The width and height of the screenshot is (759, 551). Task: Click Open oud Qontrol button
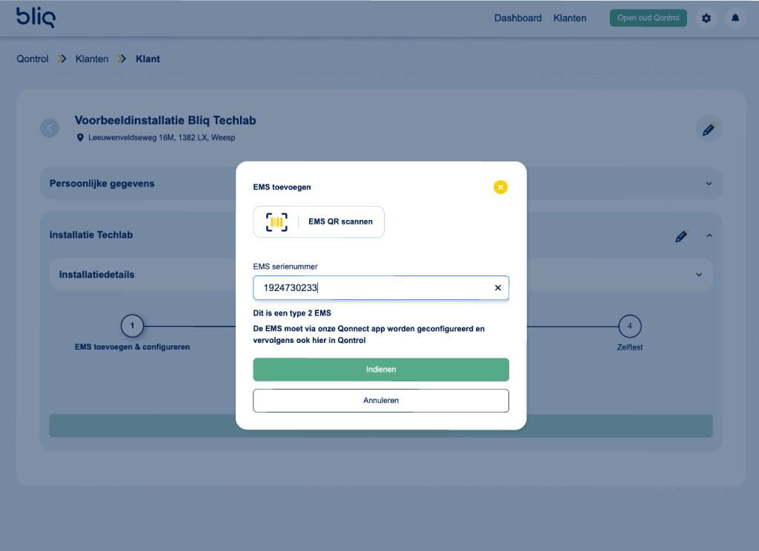pos(648,18)
